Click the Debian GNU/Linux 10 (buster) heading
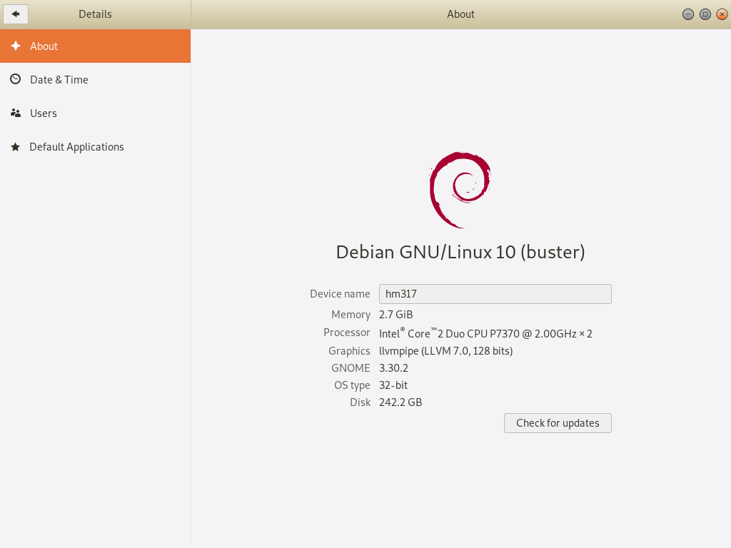 click(x=460, y=252)
